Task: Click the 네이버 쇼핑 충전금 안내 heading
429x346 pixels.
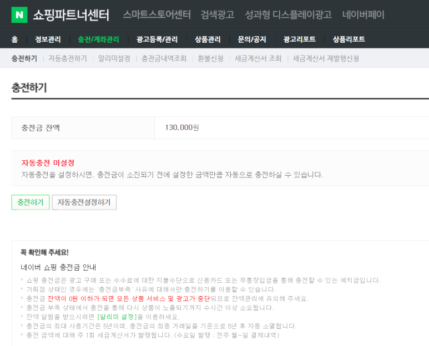Action: [58, 267]
